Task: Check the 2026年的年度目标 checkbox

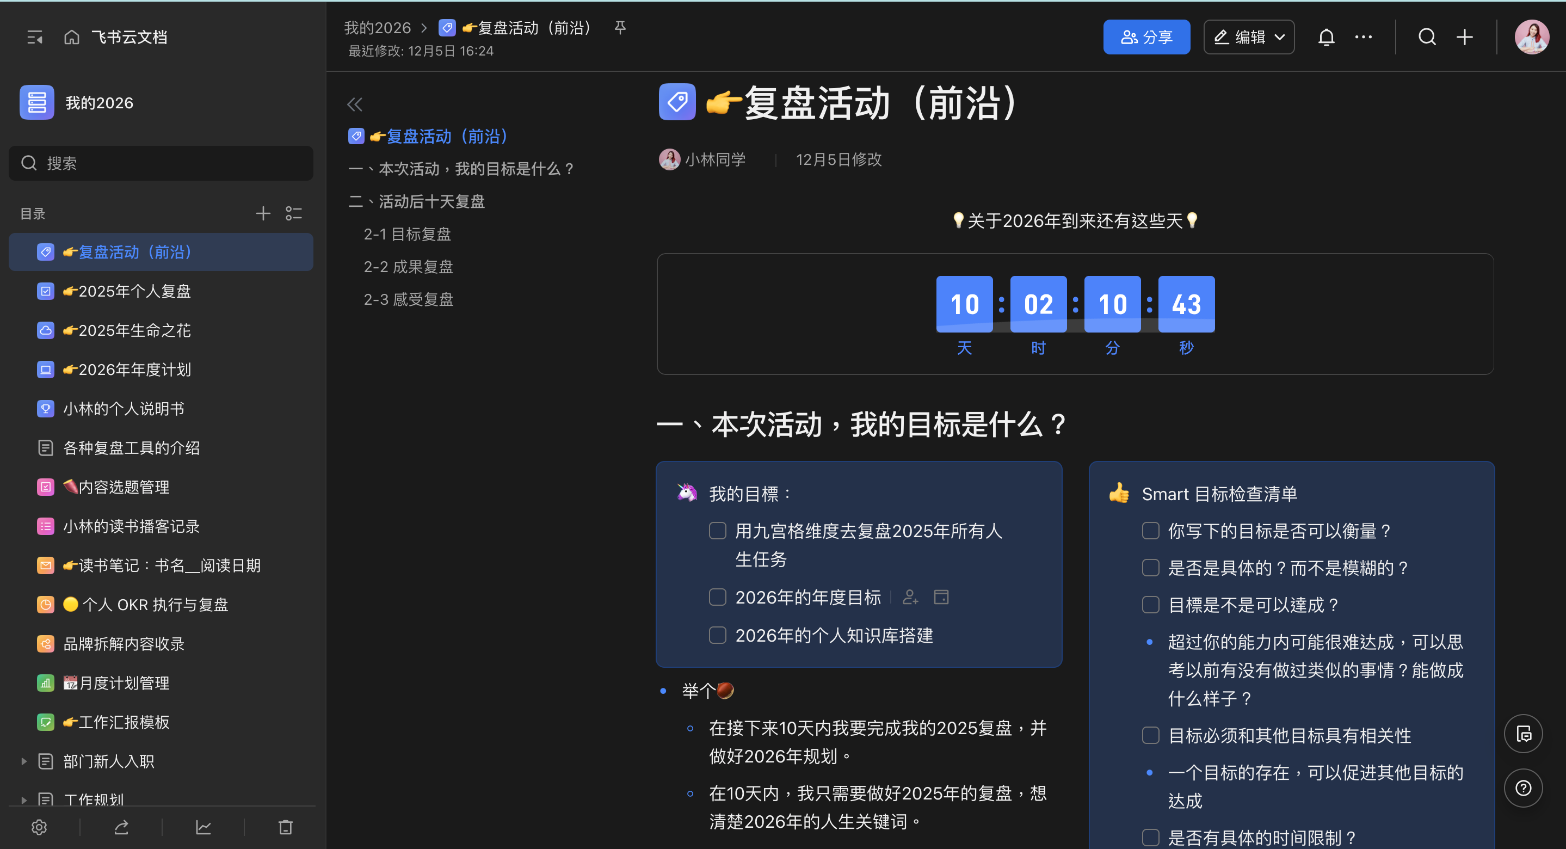Action: pyautogui.click(x=717, y=597)
